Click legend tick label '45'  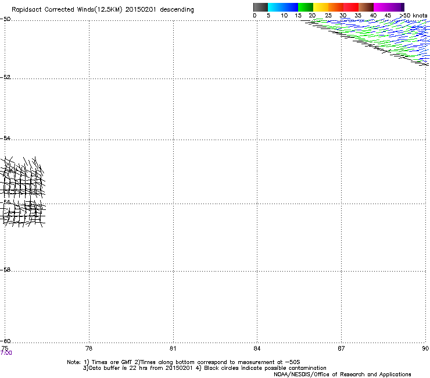tap(388, 16)
